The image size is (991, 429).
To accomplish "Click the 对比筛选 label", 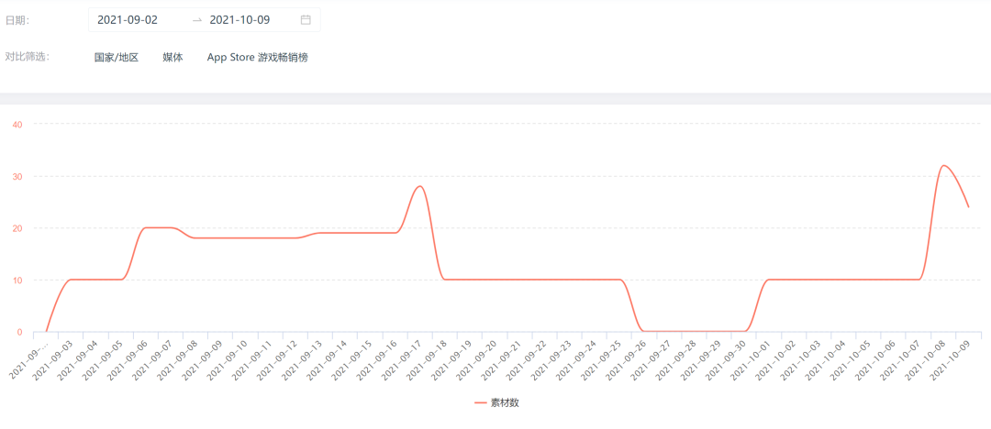I will (x=27, y=57).
